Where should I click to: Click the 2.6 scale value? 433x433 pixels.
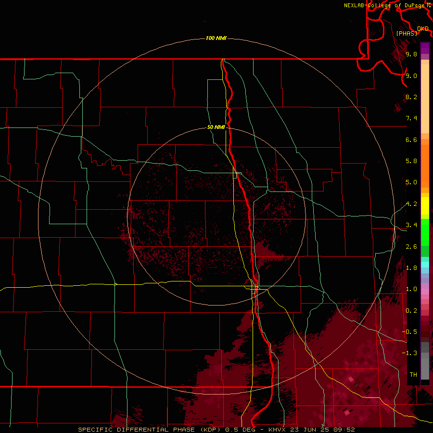(411, 247)
